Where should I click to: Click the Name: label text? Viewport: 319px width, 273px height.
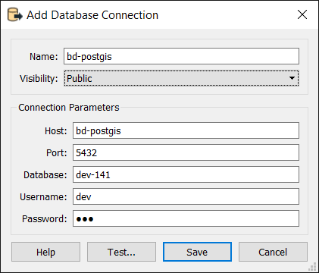click(44, 56)
